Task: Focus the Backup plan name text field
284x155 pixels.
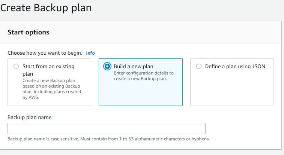Action: click(107, 128)
